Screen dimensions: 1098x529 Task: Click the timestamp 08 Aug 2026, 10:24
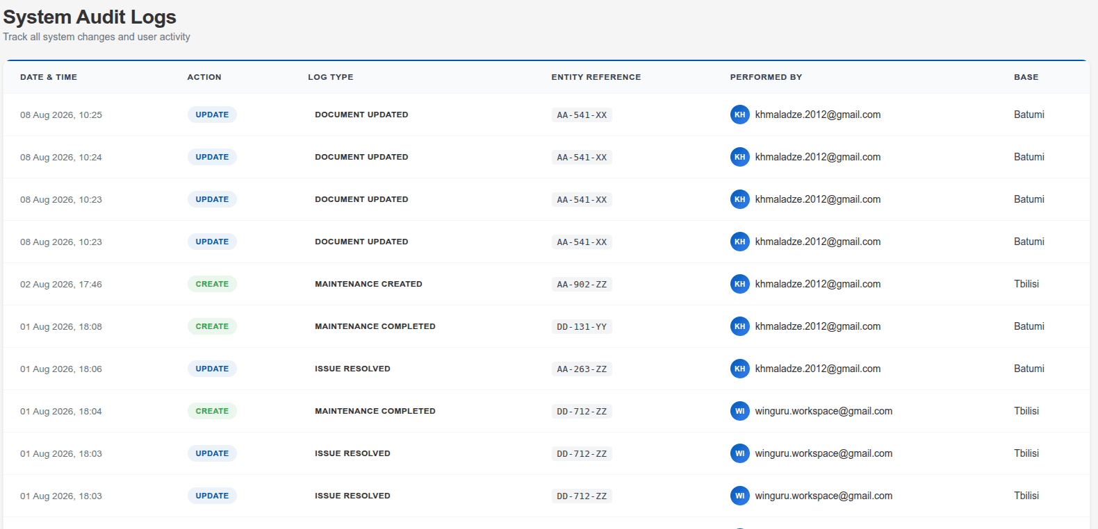coord(61,158)
